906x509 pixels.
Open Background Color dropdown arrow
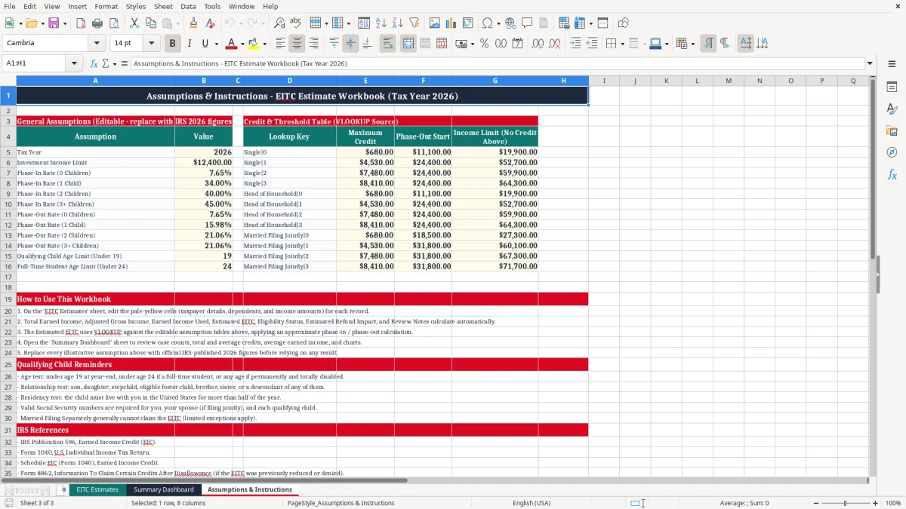click(265, 44)
